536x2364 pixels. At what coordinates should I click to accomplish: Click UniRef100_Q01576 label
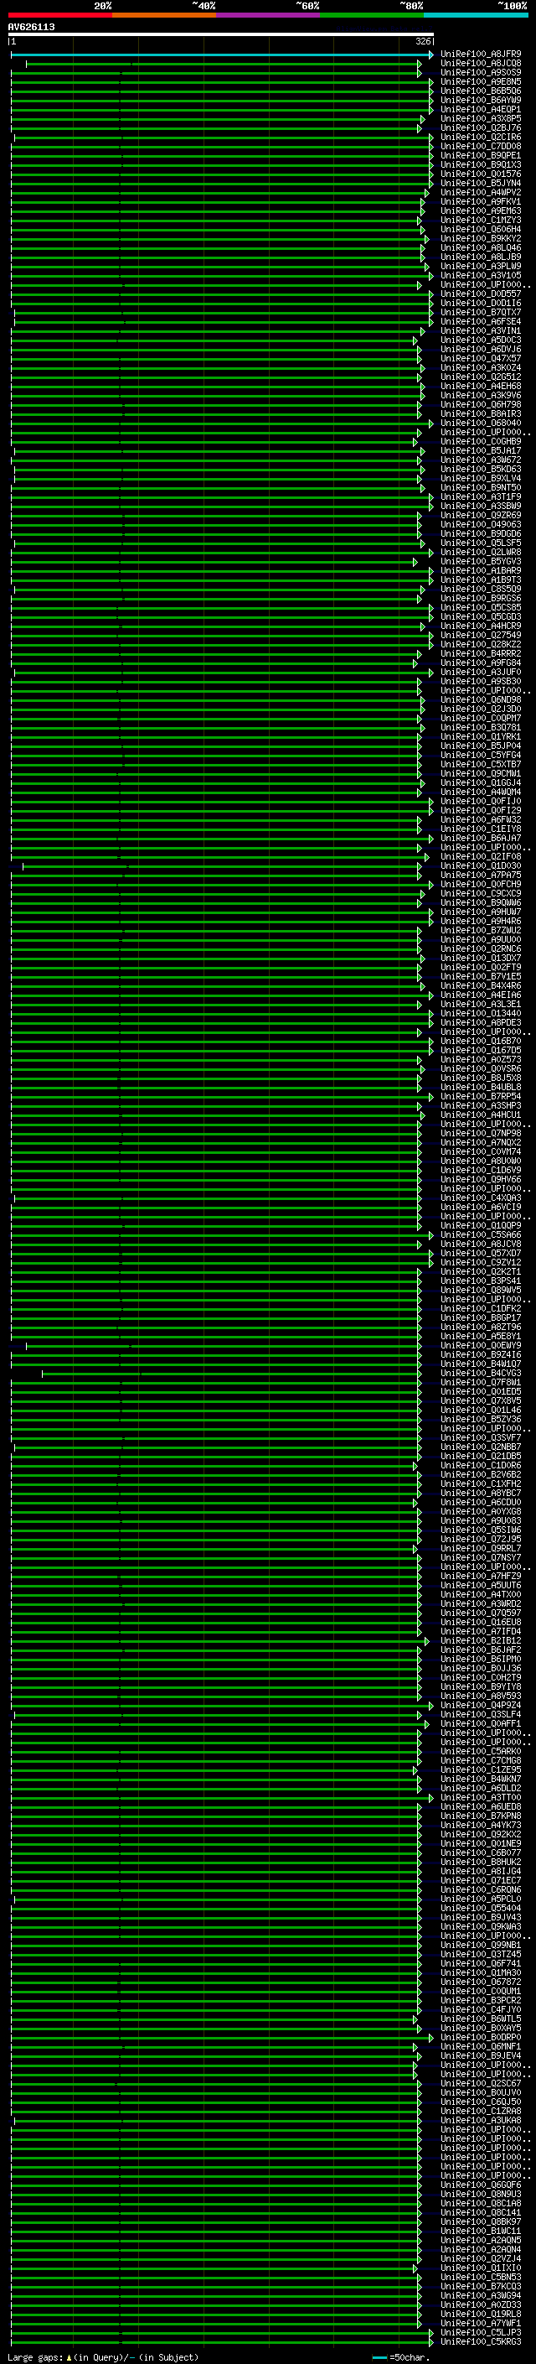coord(481,174)
